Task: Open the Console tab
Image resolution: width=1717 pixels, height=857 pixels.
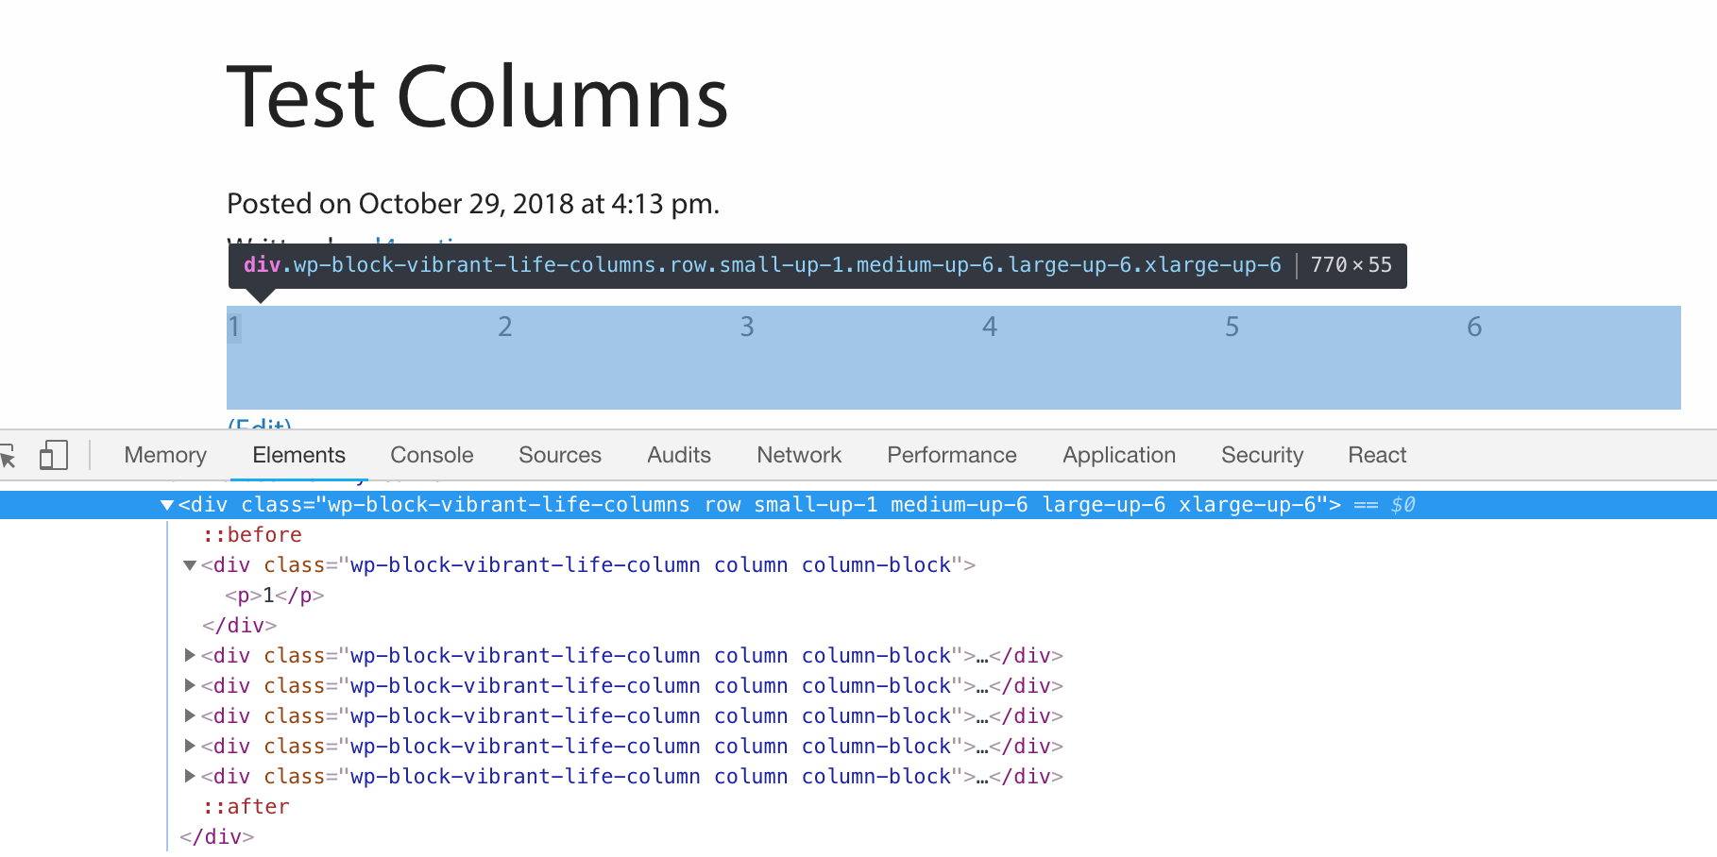Action: tap(432, 455)
